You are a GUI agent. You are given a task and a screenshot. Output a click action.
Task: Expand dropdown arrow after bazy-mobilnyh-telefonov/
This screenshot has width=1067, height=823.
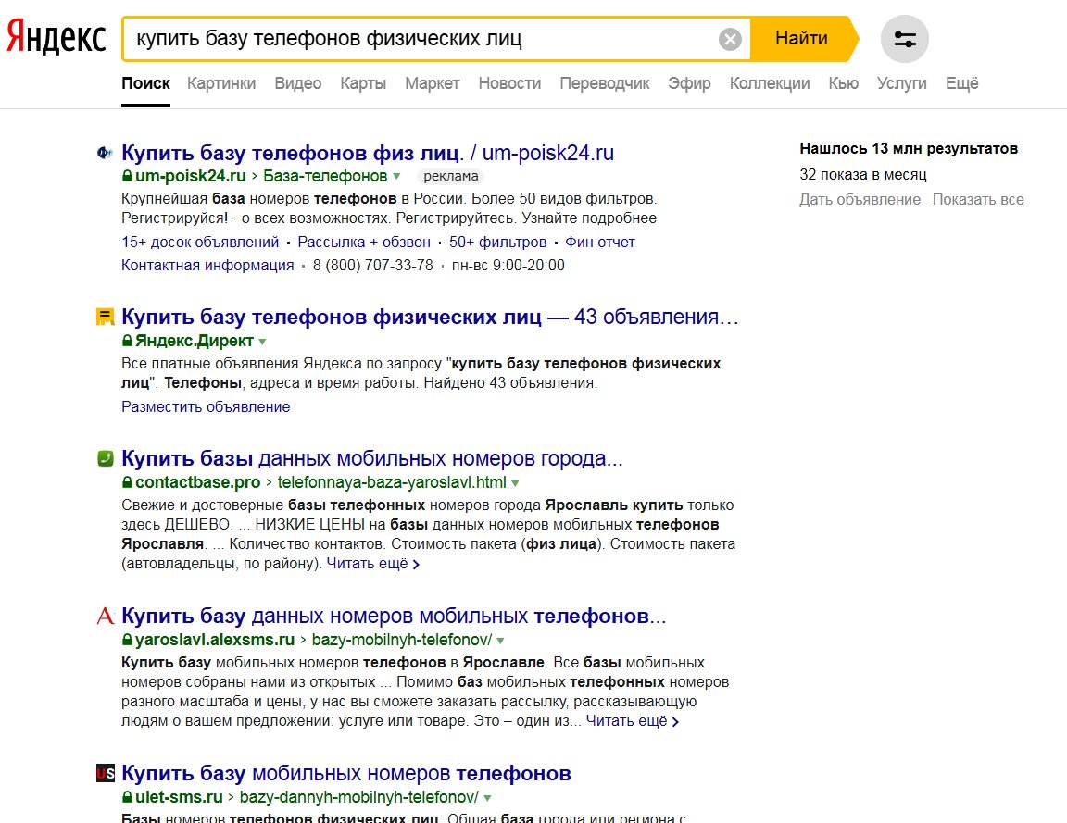pyautogui.click(x=501, y=640)
